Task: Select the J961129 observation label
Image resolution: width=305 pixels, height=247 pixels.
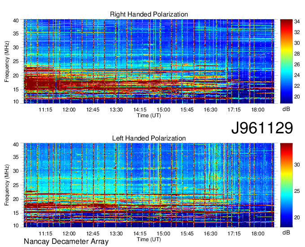Action: point(262,128)
